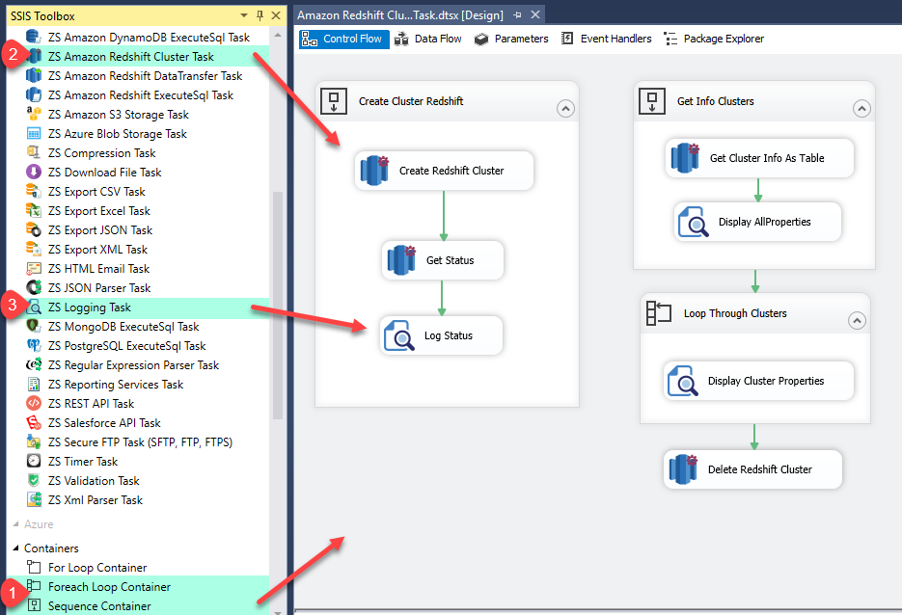Click ZS Amazon Redshift DataTransfer Task icon
This screenshot has width=902, height=615.
[x=34, y=76]
